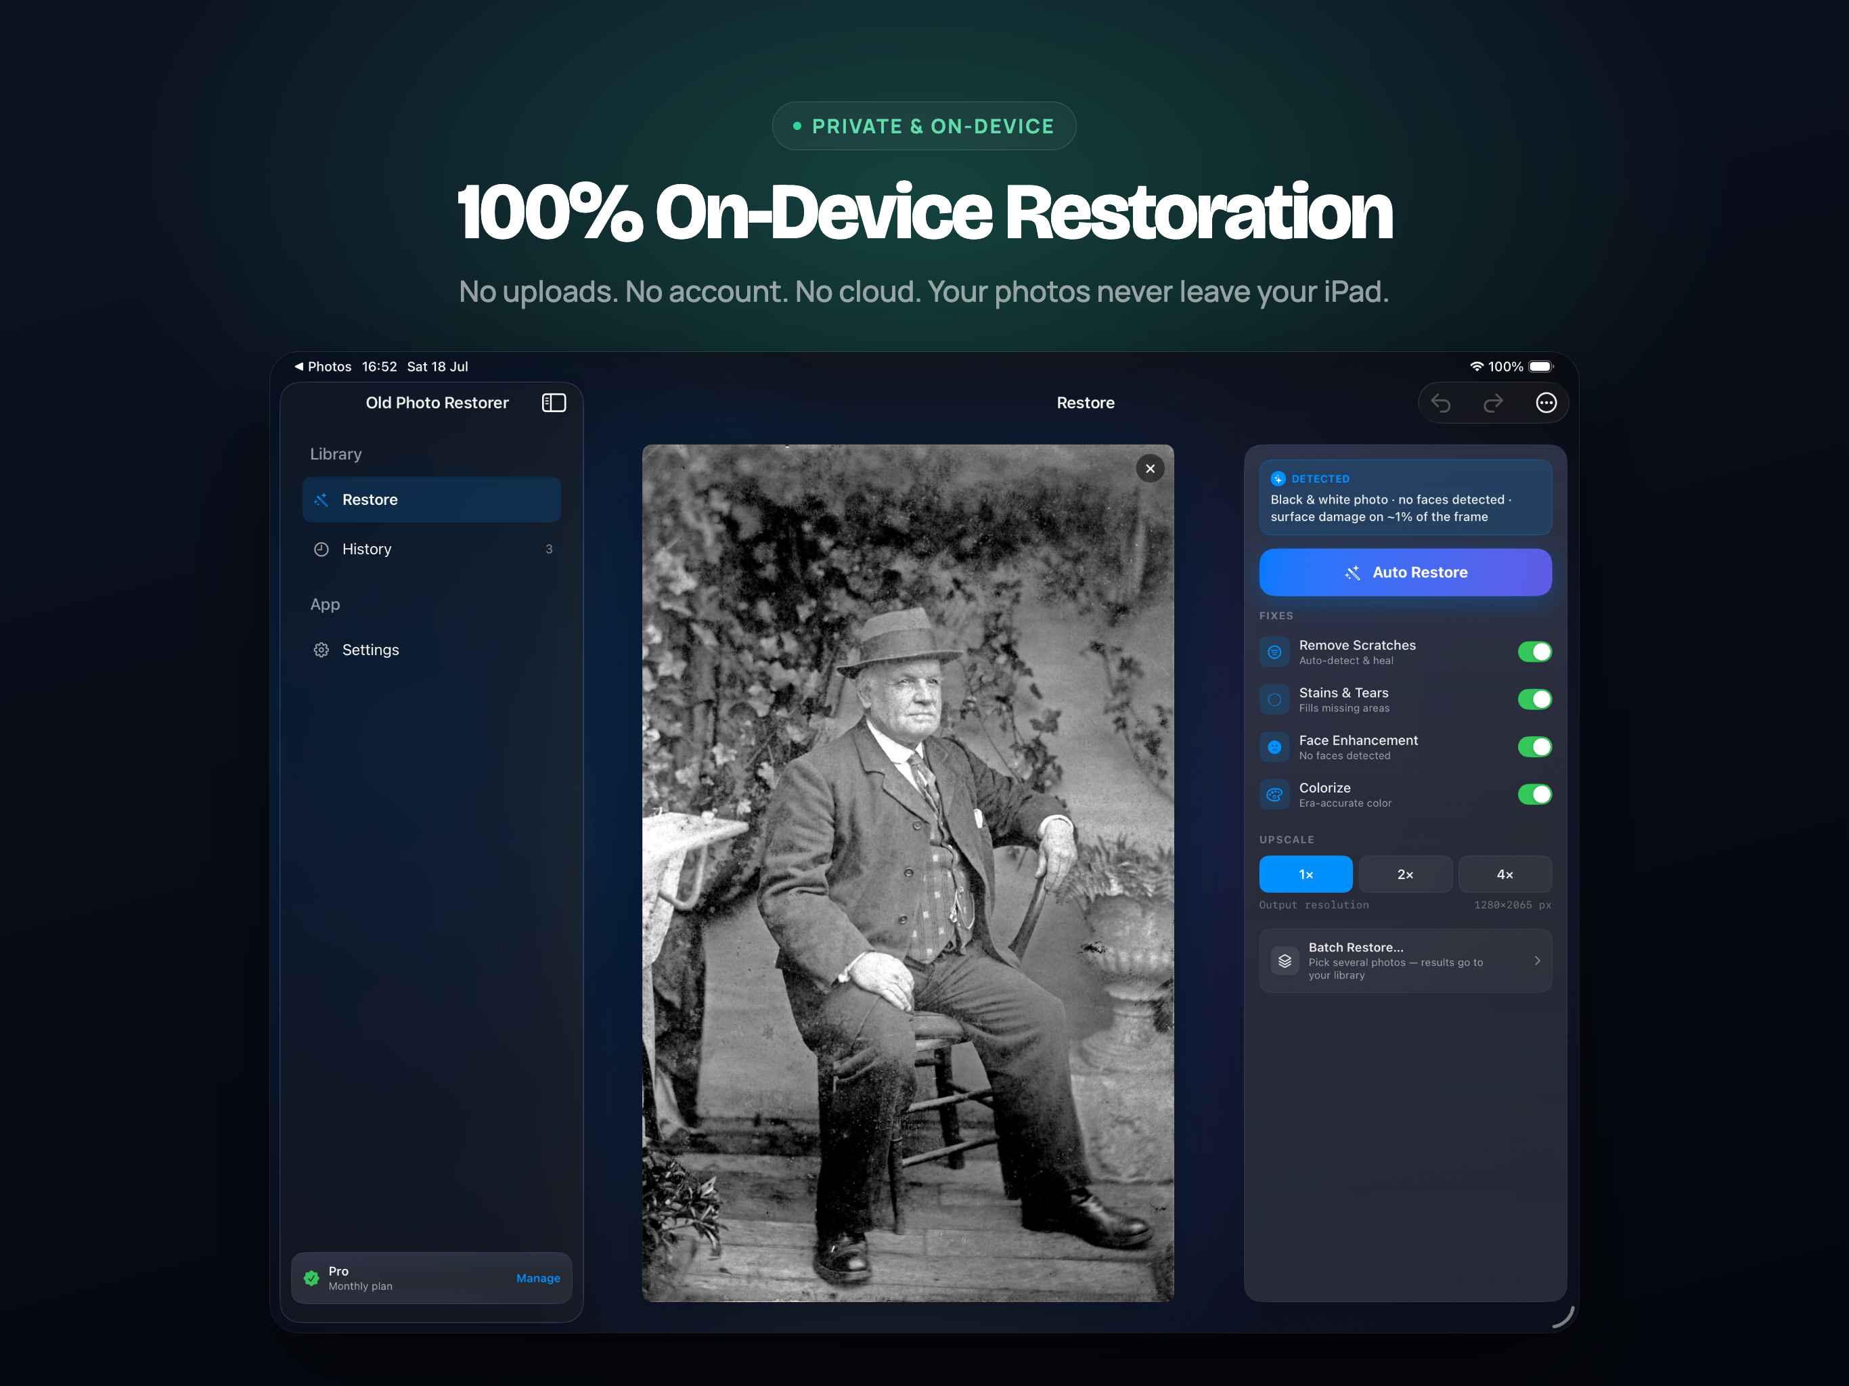The image size is (1849, 1386).
Task: Click the Detected info banner text
Action: (1391, 508)
